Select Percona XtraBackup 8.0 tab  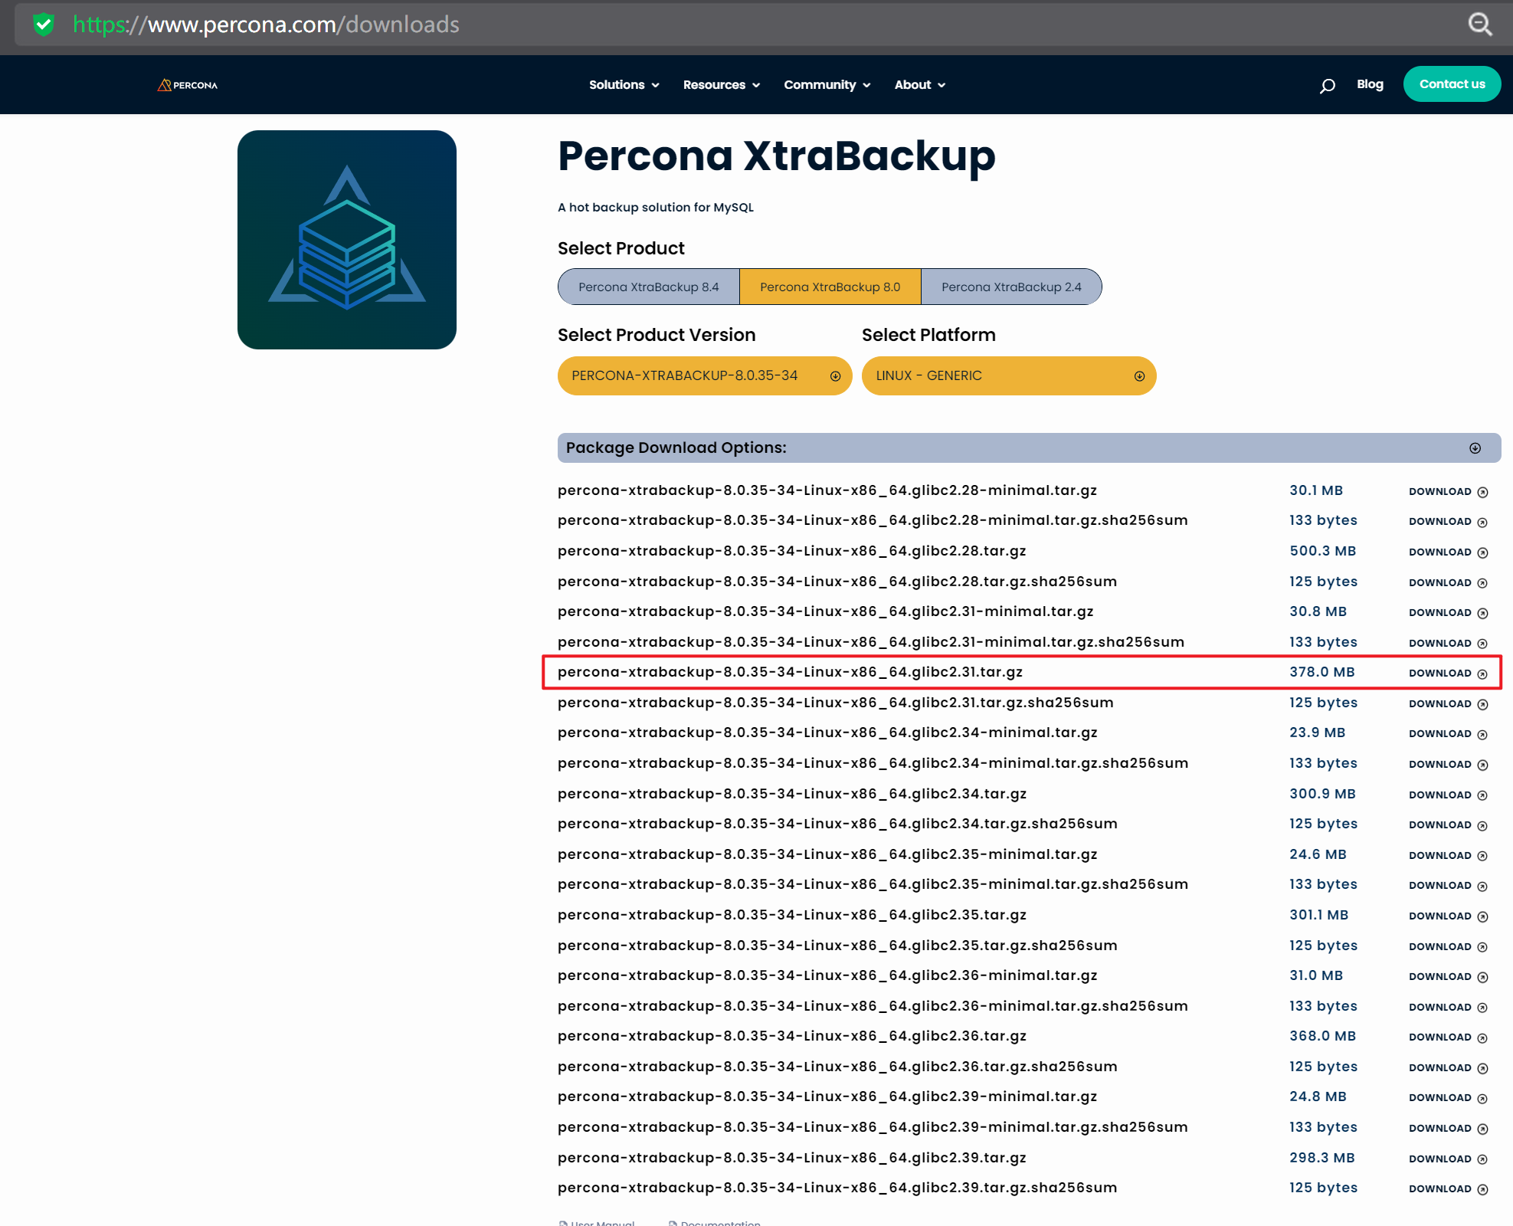[x=830, y=287]
